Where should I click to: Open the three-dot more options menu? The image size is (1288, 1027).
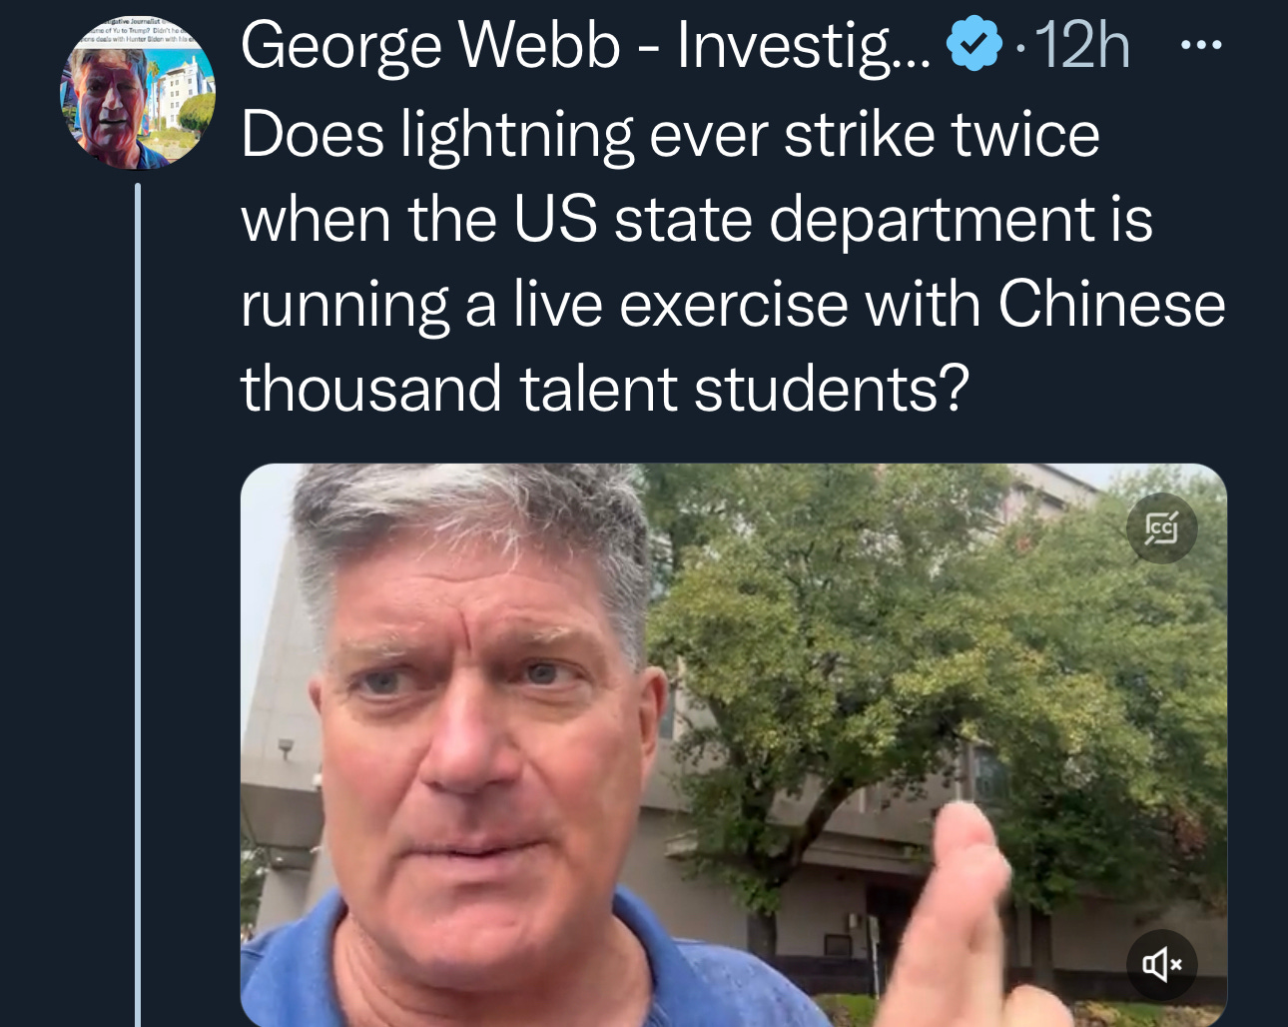click(1200, 45)
